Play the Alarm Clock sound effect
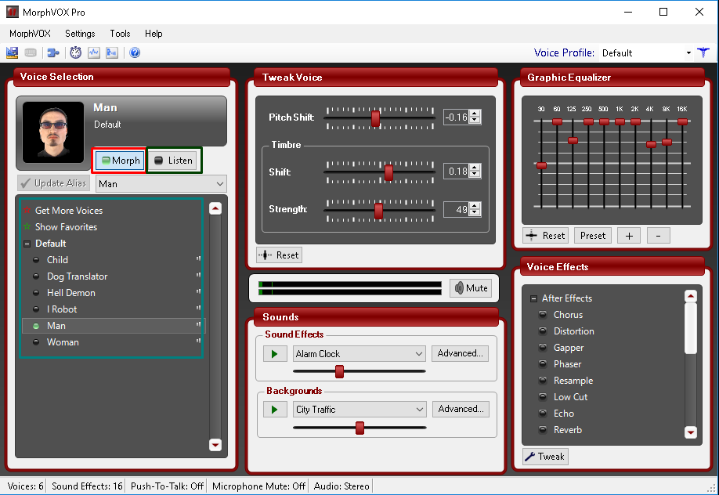Image resolution: width=719 pixels, height=495 pixels. point(275,354)
